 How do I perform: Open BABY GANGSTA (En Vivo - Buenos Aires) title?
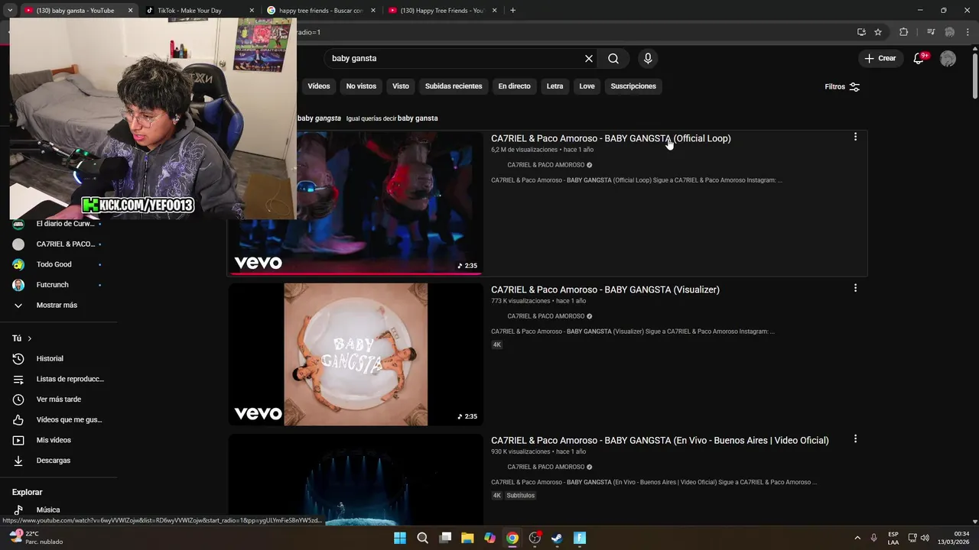click(x=659, y=440)
